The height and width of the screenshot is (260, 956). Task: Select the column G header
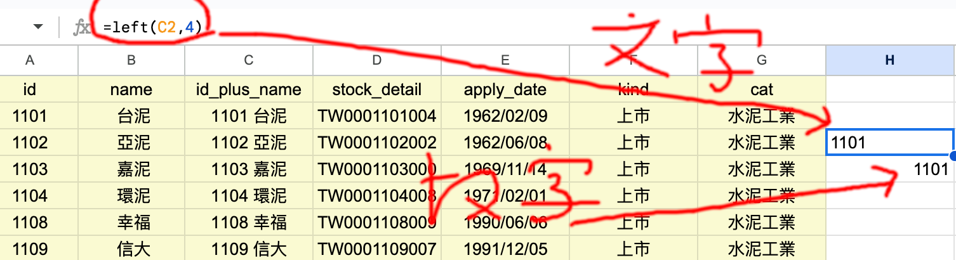point(761,60)
